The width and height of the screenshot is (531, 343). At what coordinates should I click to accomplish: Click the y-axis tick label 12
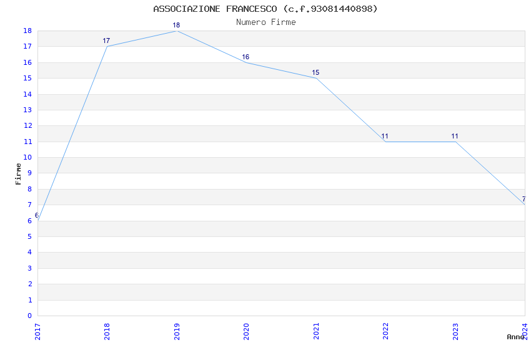click(27, 126)
